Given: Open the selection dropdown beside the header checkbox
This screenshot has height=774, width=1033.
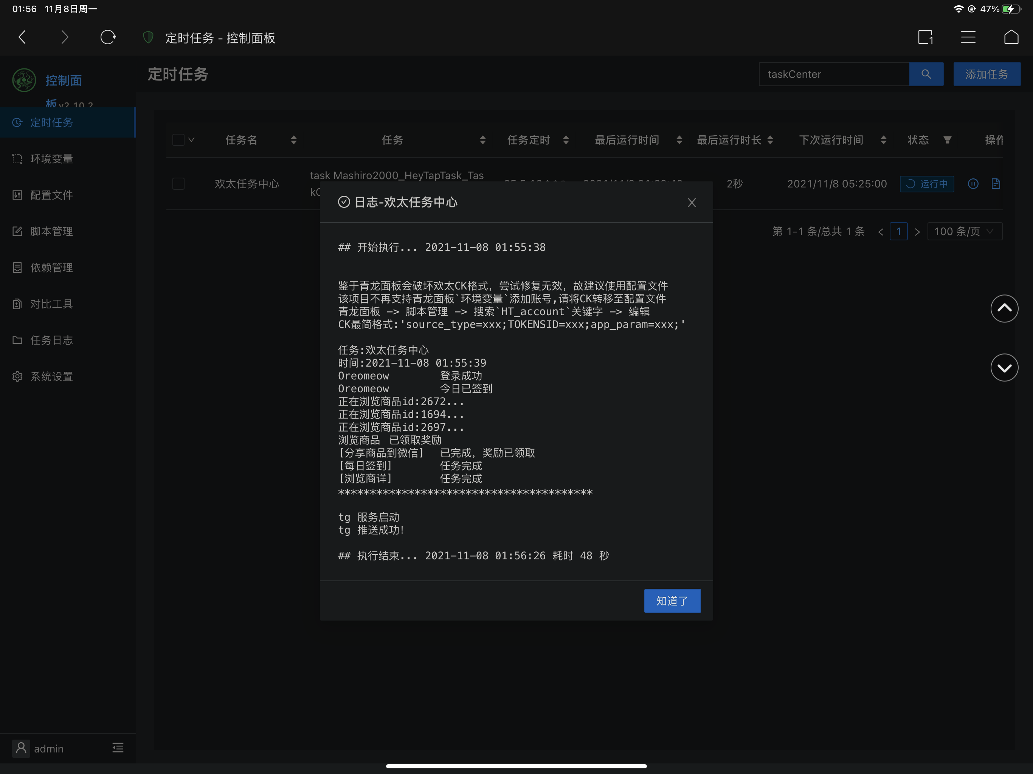Looking at the screenshot, I should (x=191, y=139).
